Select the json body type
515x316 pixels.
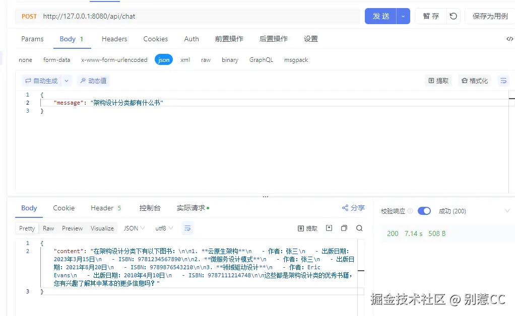(x=164, y=60)
